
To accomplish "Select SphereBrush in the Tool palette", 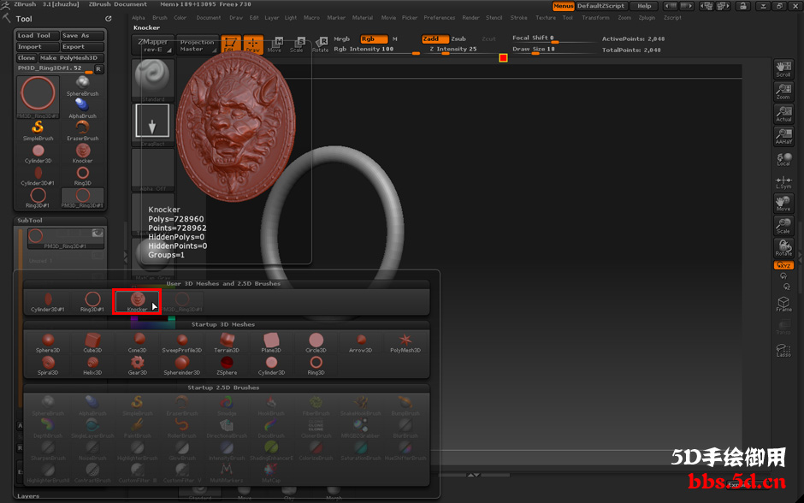I will (83, 86).
